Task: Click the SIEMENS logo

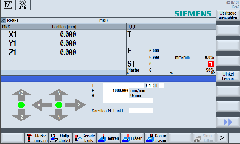Action: [193, 14]
